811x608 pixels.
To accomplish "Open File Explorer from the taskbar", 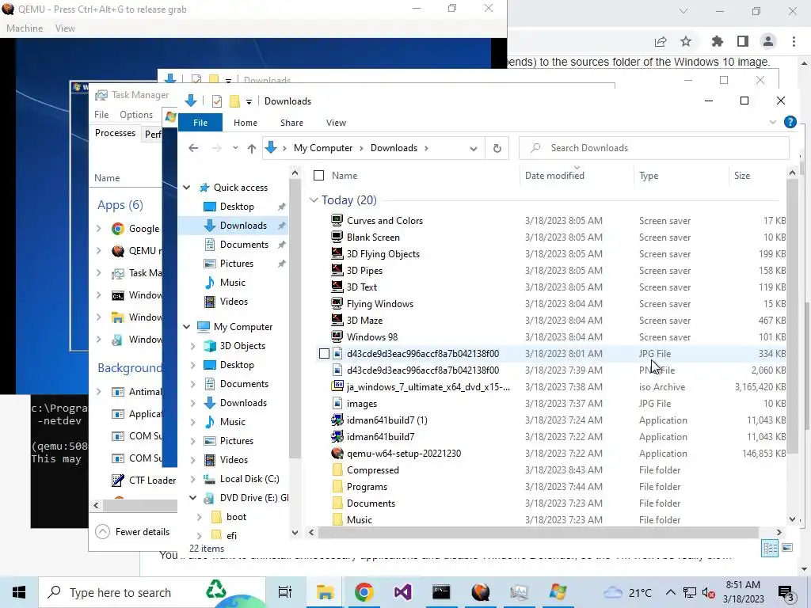I will [326, 592].
